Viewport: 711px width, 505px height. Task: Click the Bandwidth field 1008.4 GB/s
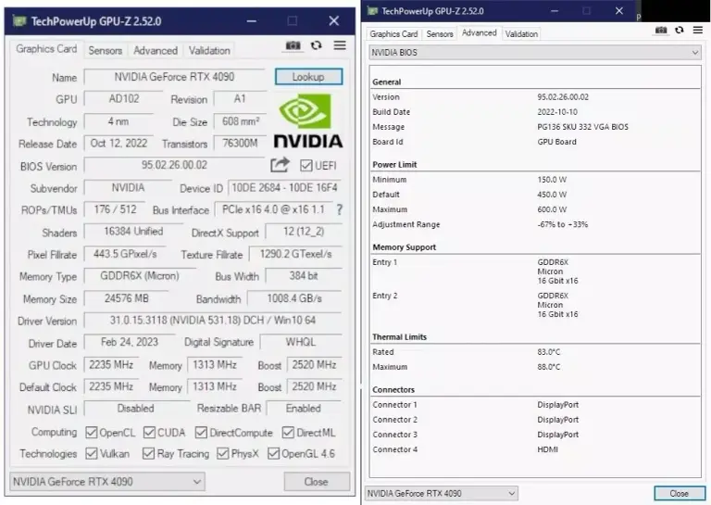click(294, 298)
